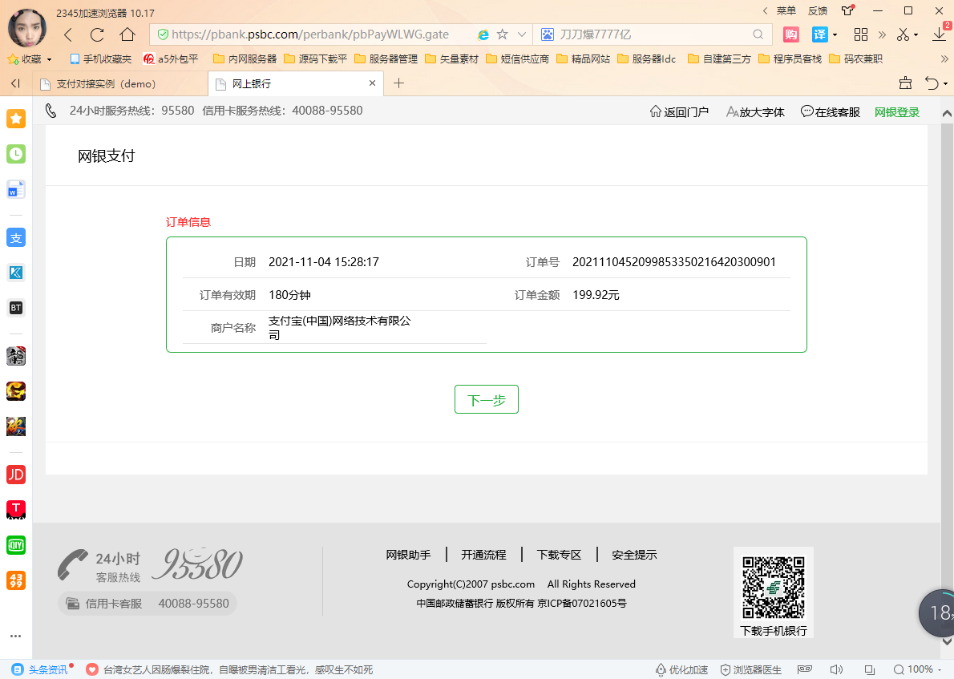Click 返回门户 link
The width and height of the screenshot is (954, 679).
point(679,112)
